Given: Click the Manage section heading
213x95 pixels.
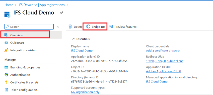Looking at the screenshot, I should [x=10, y=59].
